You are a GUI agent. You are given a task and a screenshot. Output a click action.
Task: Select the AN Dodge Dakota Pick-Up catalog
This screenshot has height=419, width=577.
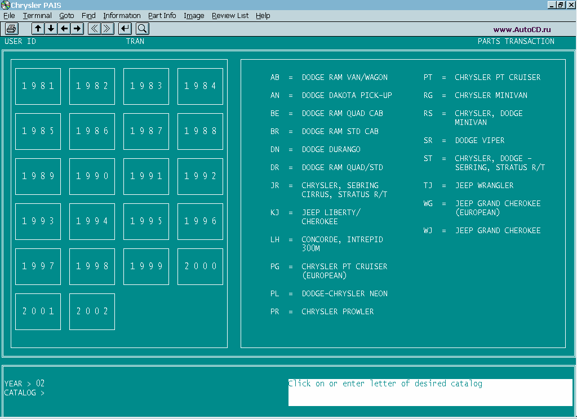click(x=331, y=95)
